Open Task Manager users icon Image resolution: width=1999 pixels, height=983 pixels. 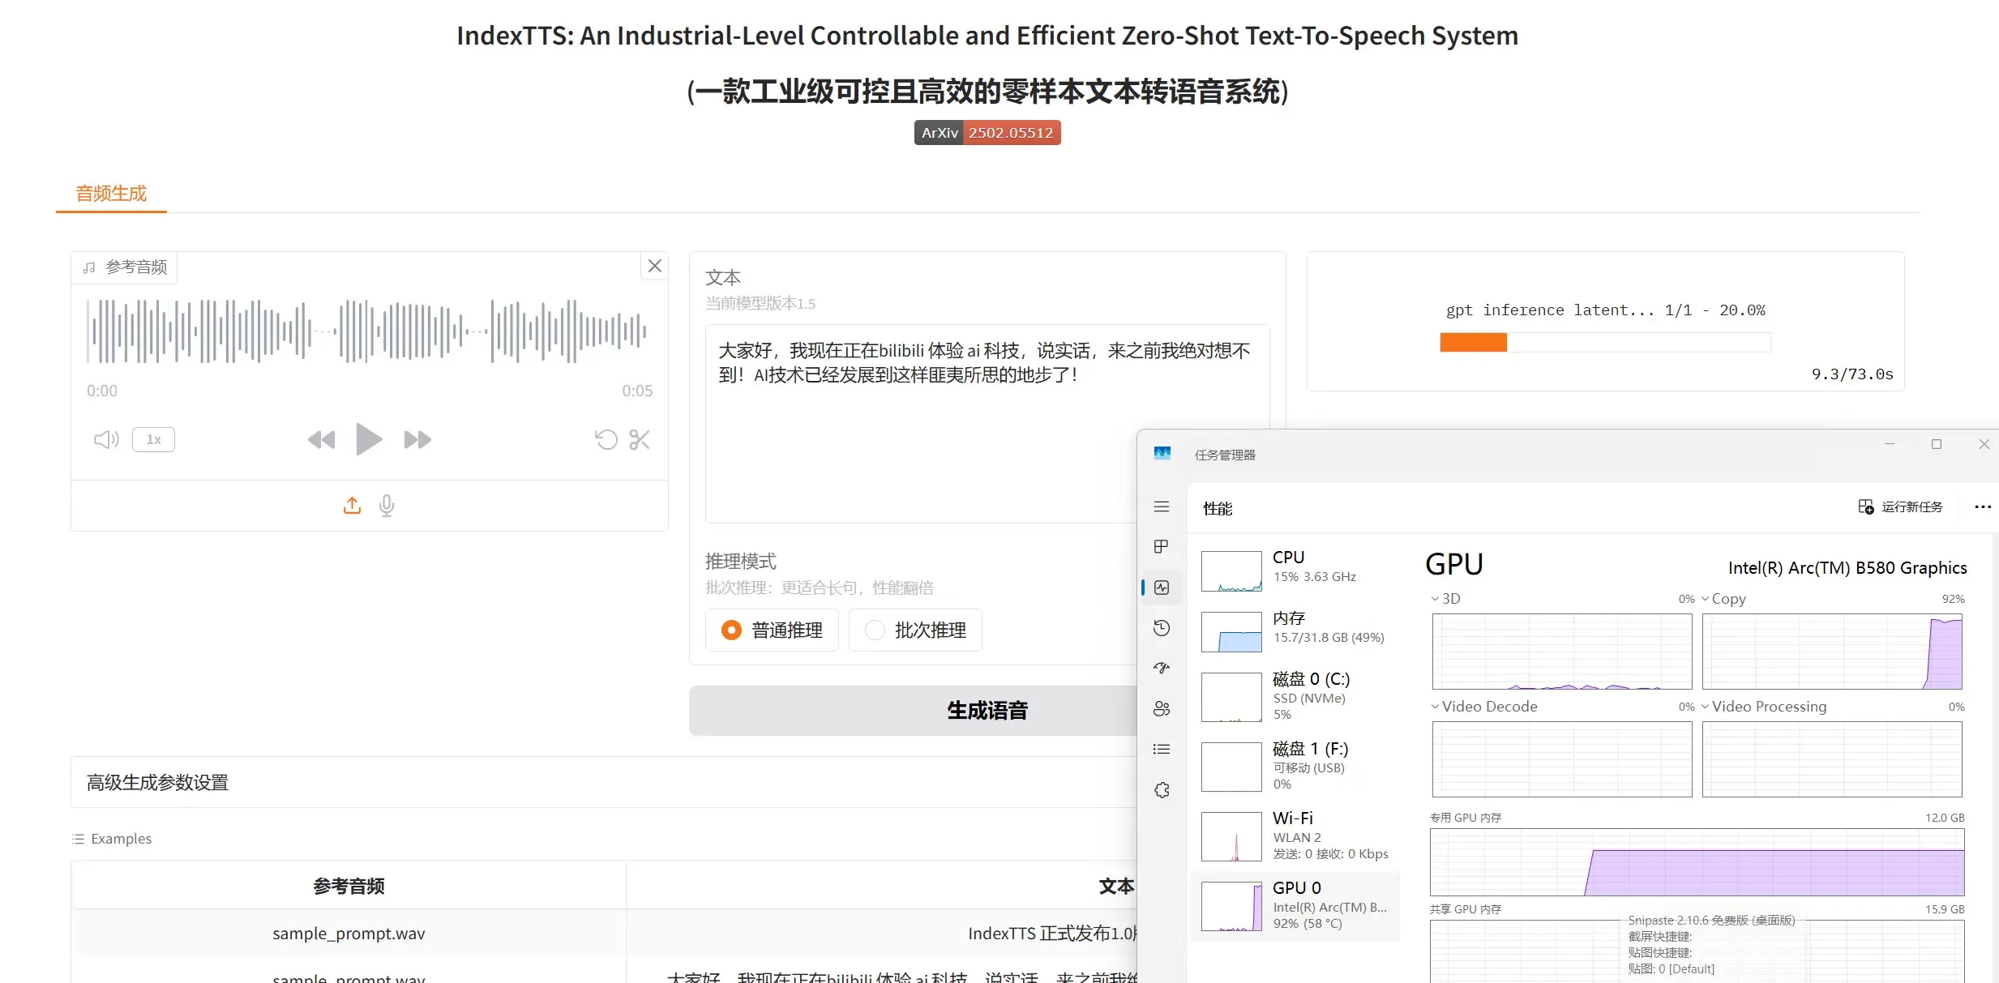click(1162, 709)
